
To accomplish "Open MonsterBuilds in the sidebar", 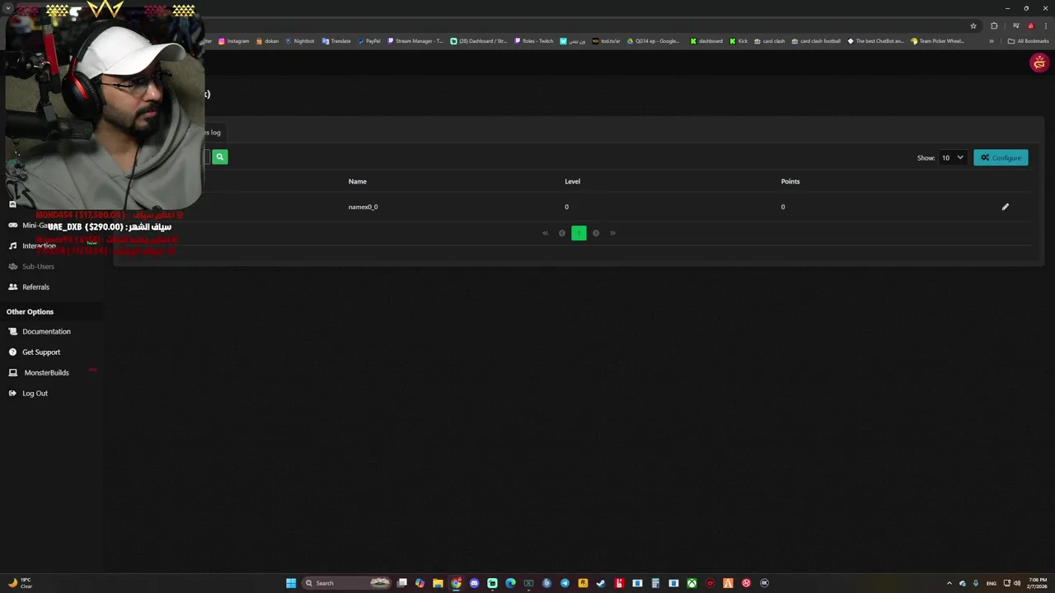I will pos(46,372).
